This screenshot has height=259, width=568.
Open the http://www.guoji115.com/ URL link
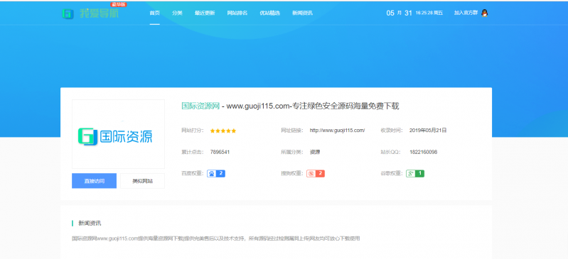click(337, 131)
